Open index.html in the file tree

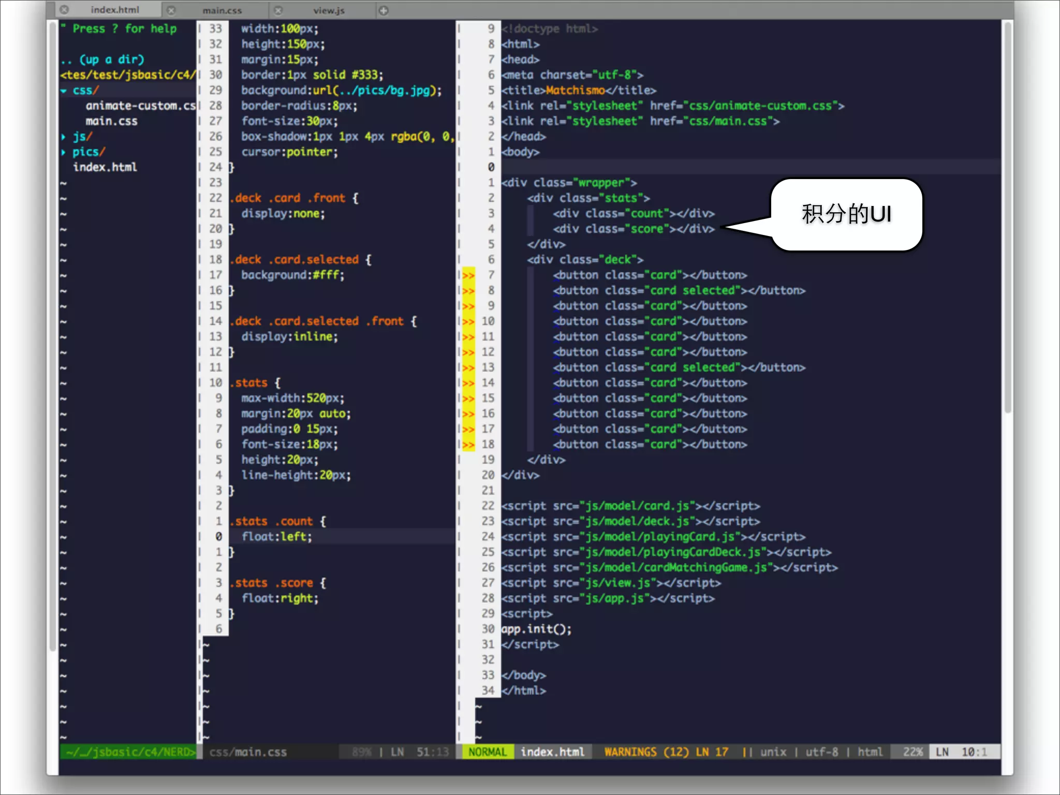[105, 167]
